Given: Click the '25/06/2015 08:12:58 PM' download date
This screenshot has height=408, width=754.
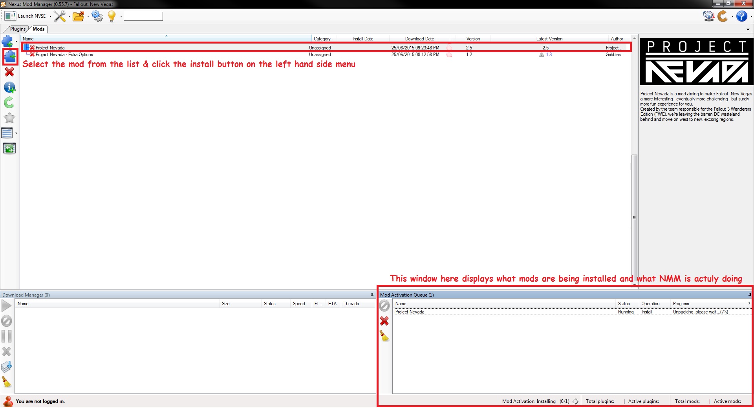Looking at the screenshot, I should (x=415, y=55).
